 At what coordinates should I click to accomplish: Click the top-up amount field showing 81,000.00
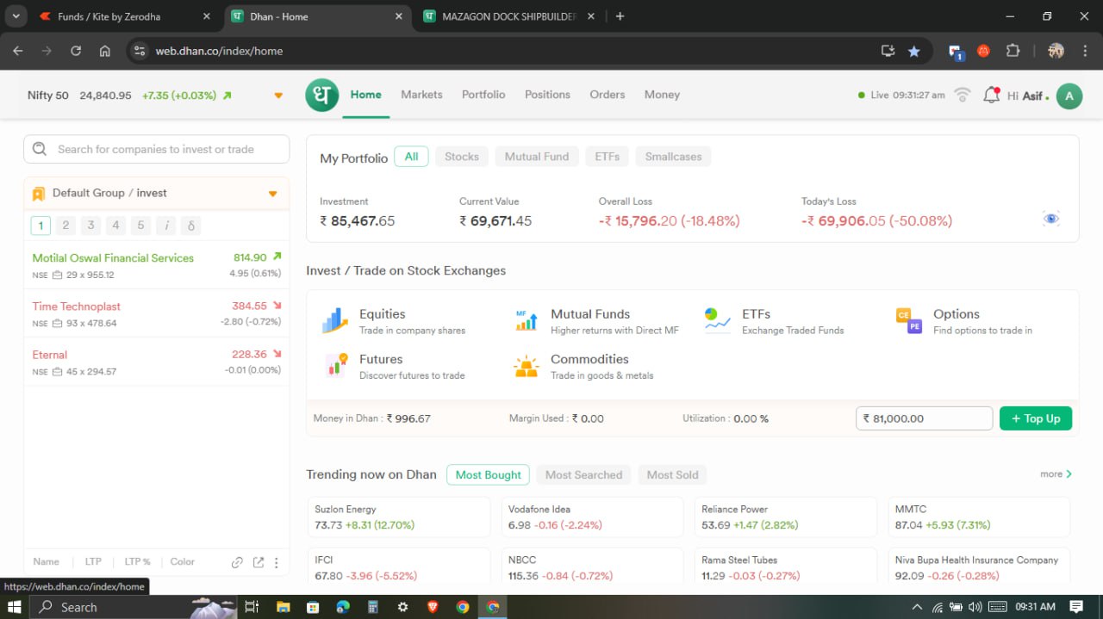tap(924, 418)
